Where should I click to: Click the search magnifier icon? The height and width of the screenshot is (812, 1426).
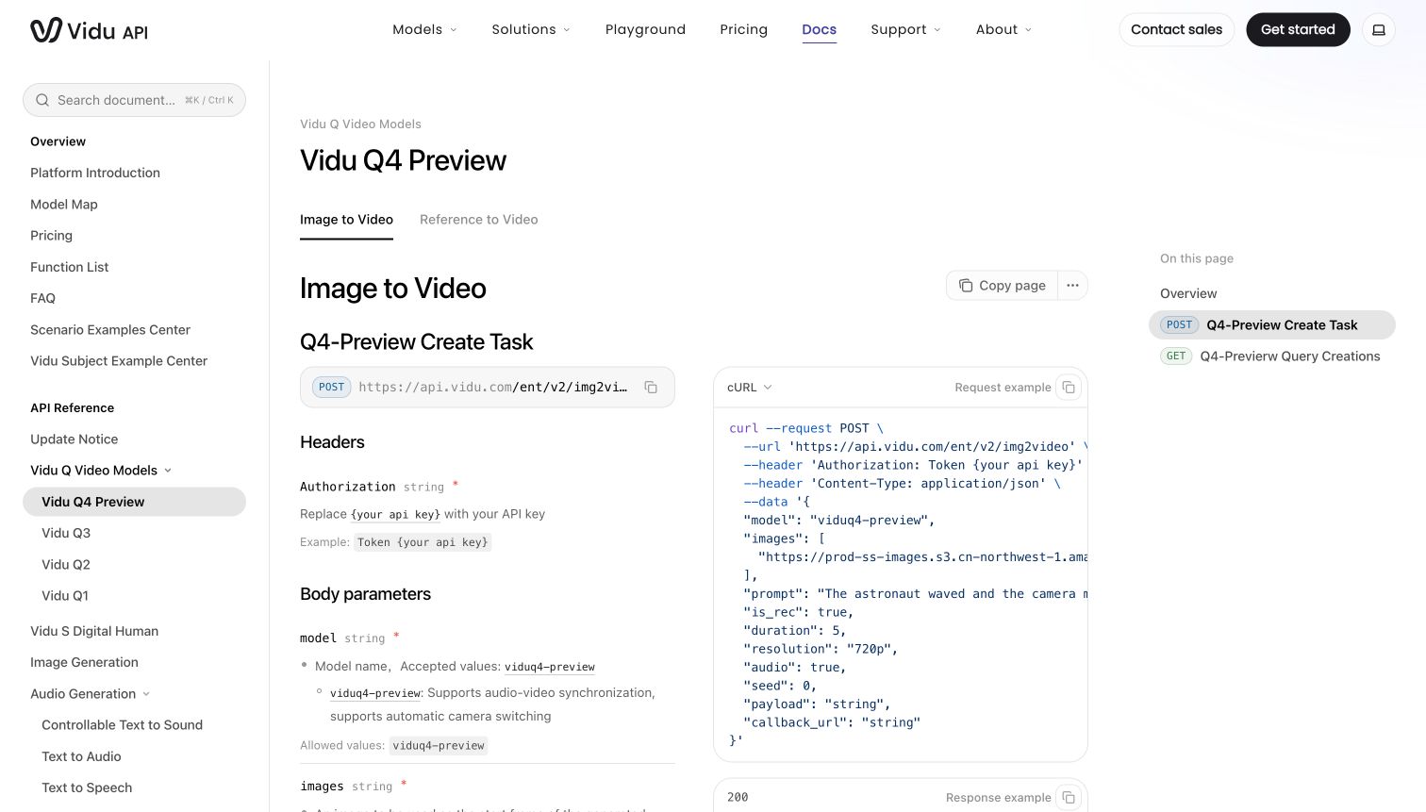42,100
